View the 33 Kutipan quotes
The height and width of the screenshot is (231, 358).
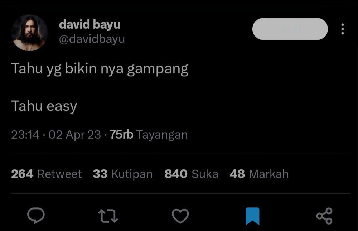coord(123,174)
